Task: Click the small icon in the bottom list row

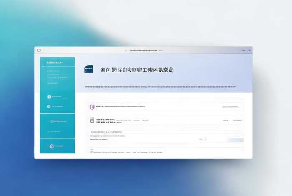Action: (x=92, y=152)
